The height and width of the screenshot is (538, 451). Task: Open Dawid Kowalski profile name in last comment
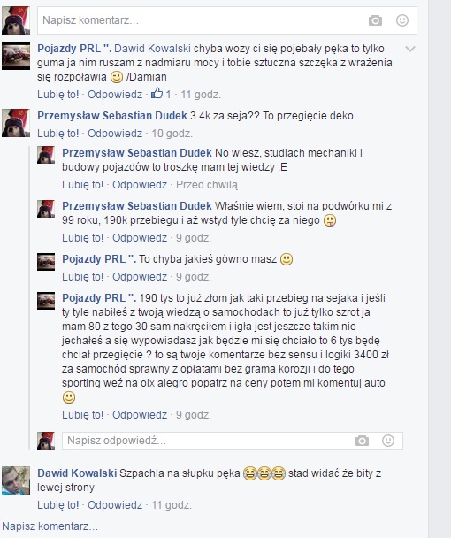tap(77, 473)
